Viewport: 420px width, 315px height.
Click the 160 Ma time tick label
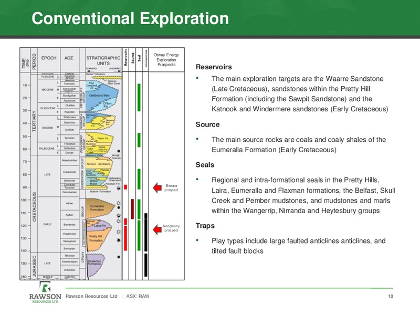[24, 277]
